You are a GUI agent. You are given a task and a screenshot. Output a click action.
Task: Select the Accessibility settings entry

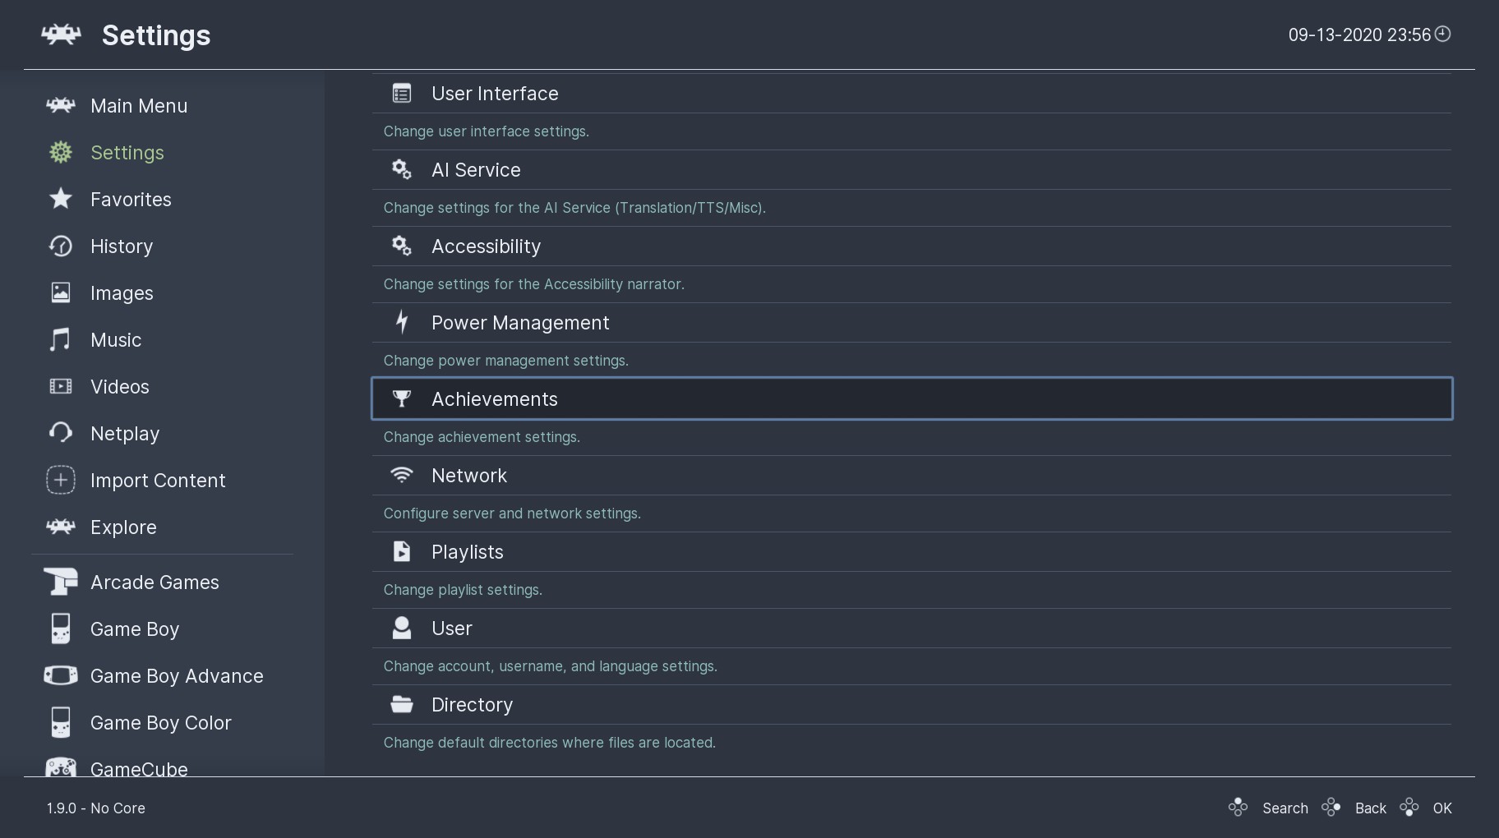[486, 246]
